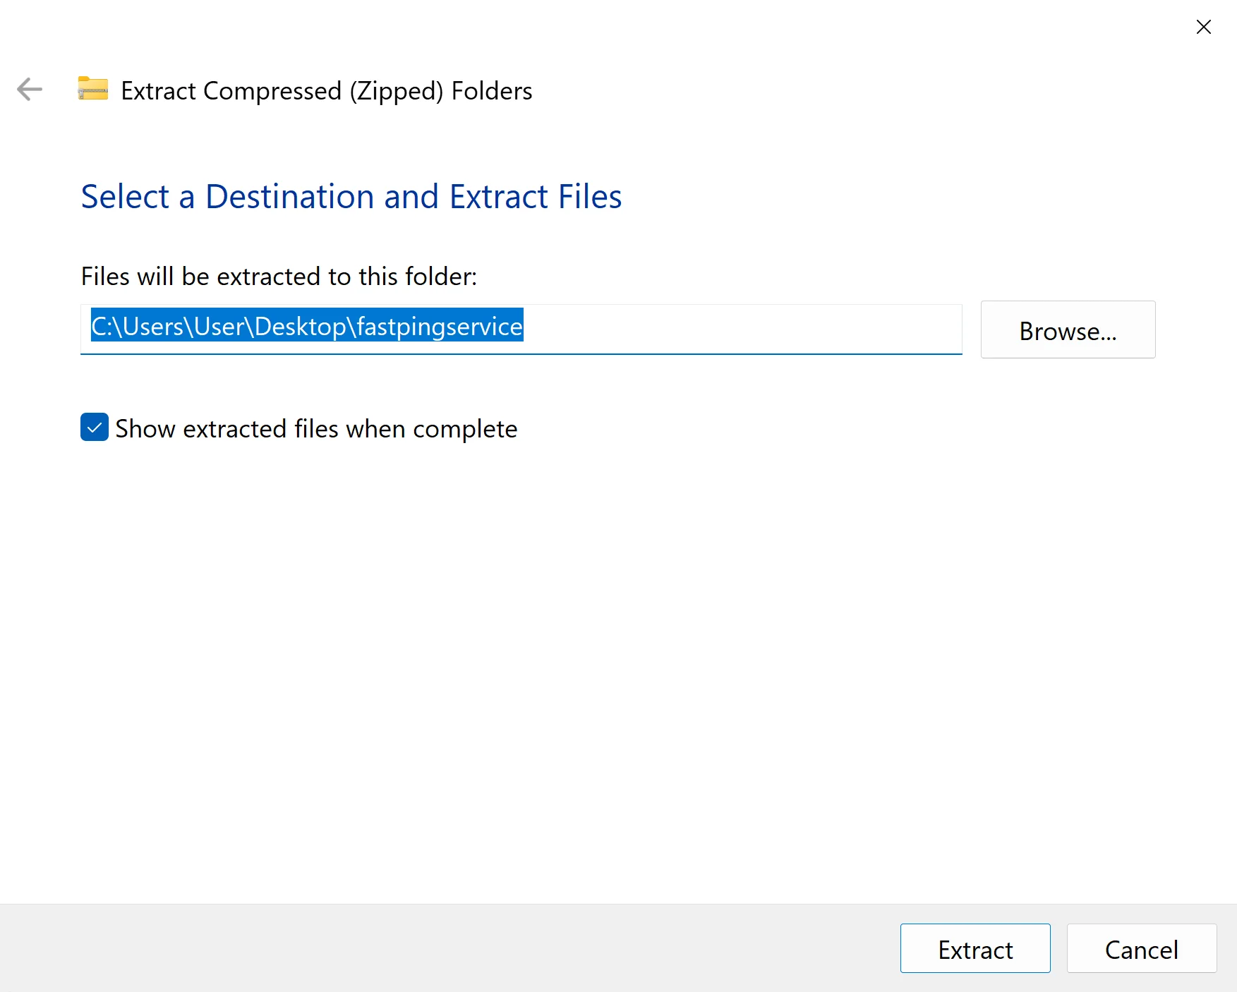Viewport: 1237px width, 992px height.
Task: Uncheck the show extracted files checkbox
Action: (x=95, y=428)
